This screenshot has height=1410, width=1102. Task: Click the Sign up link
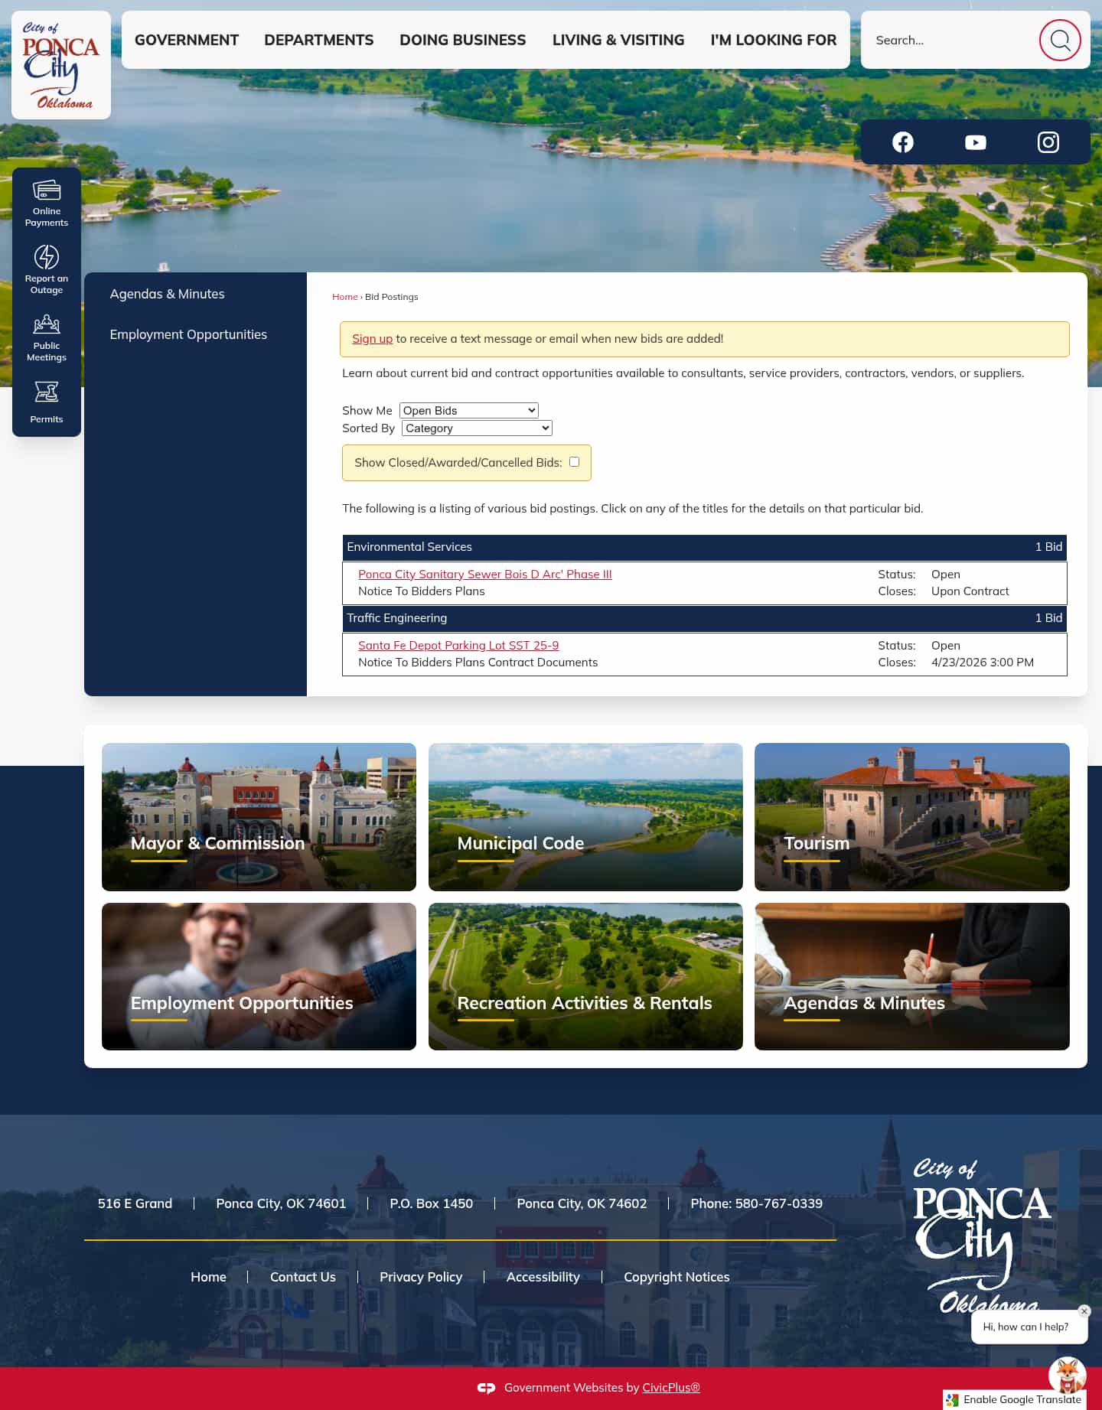tap(372, 338)
